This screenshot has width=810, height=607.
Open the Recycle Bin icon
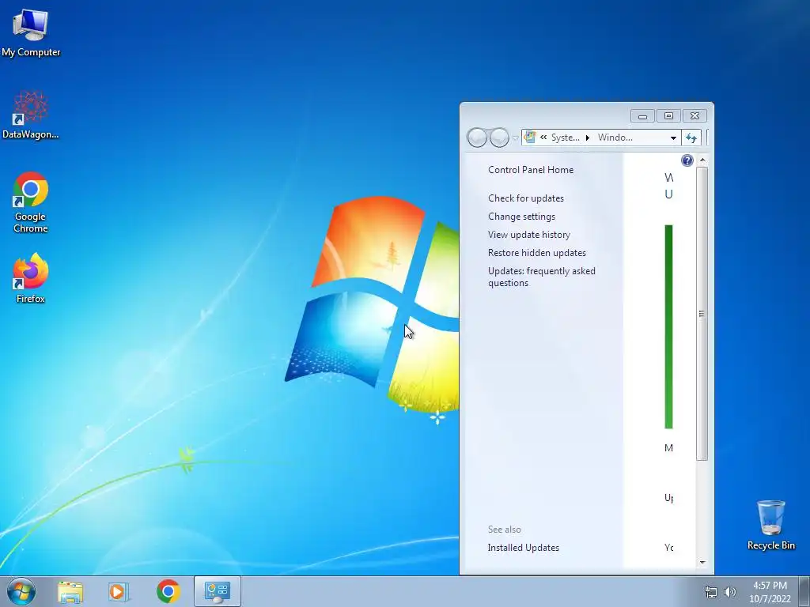(x=770, y=525)
